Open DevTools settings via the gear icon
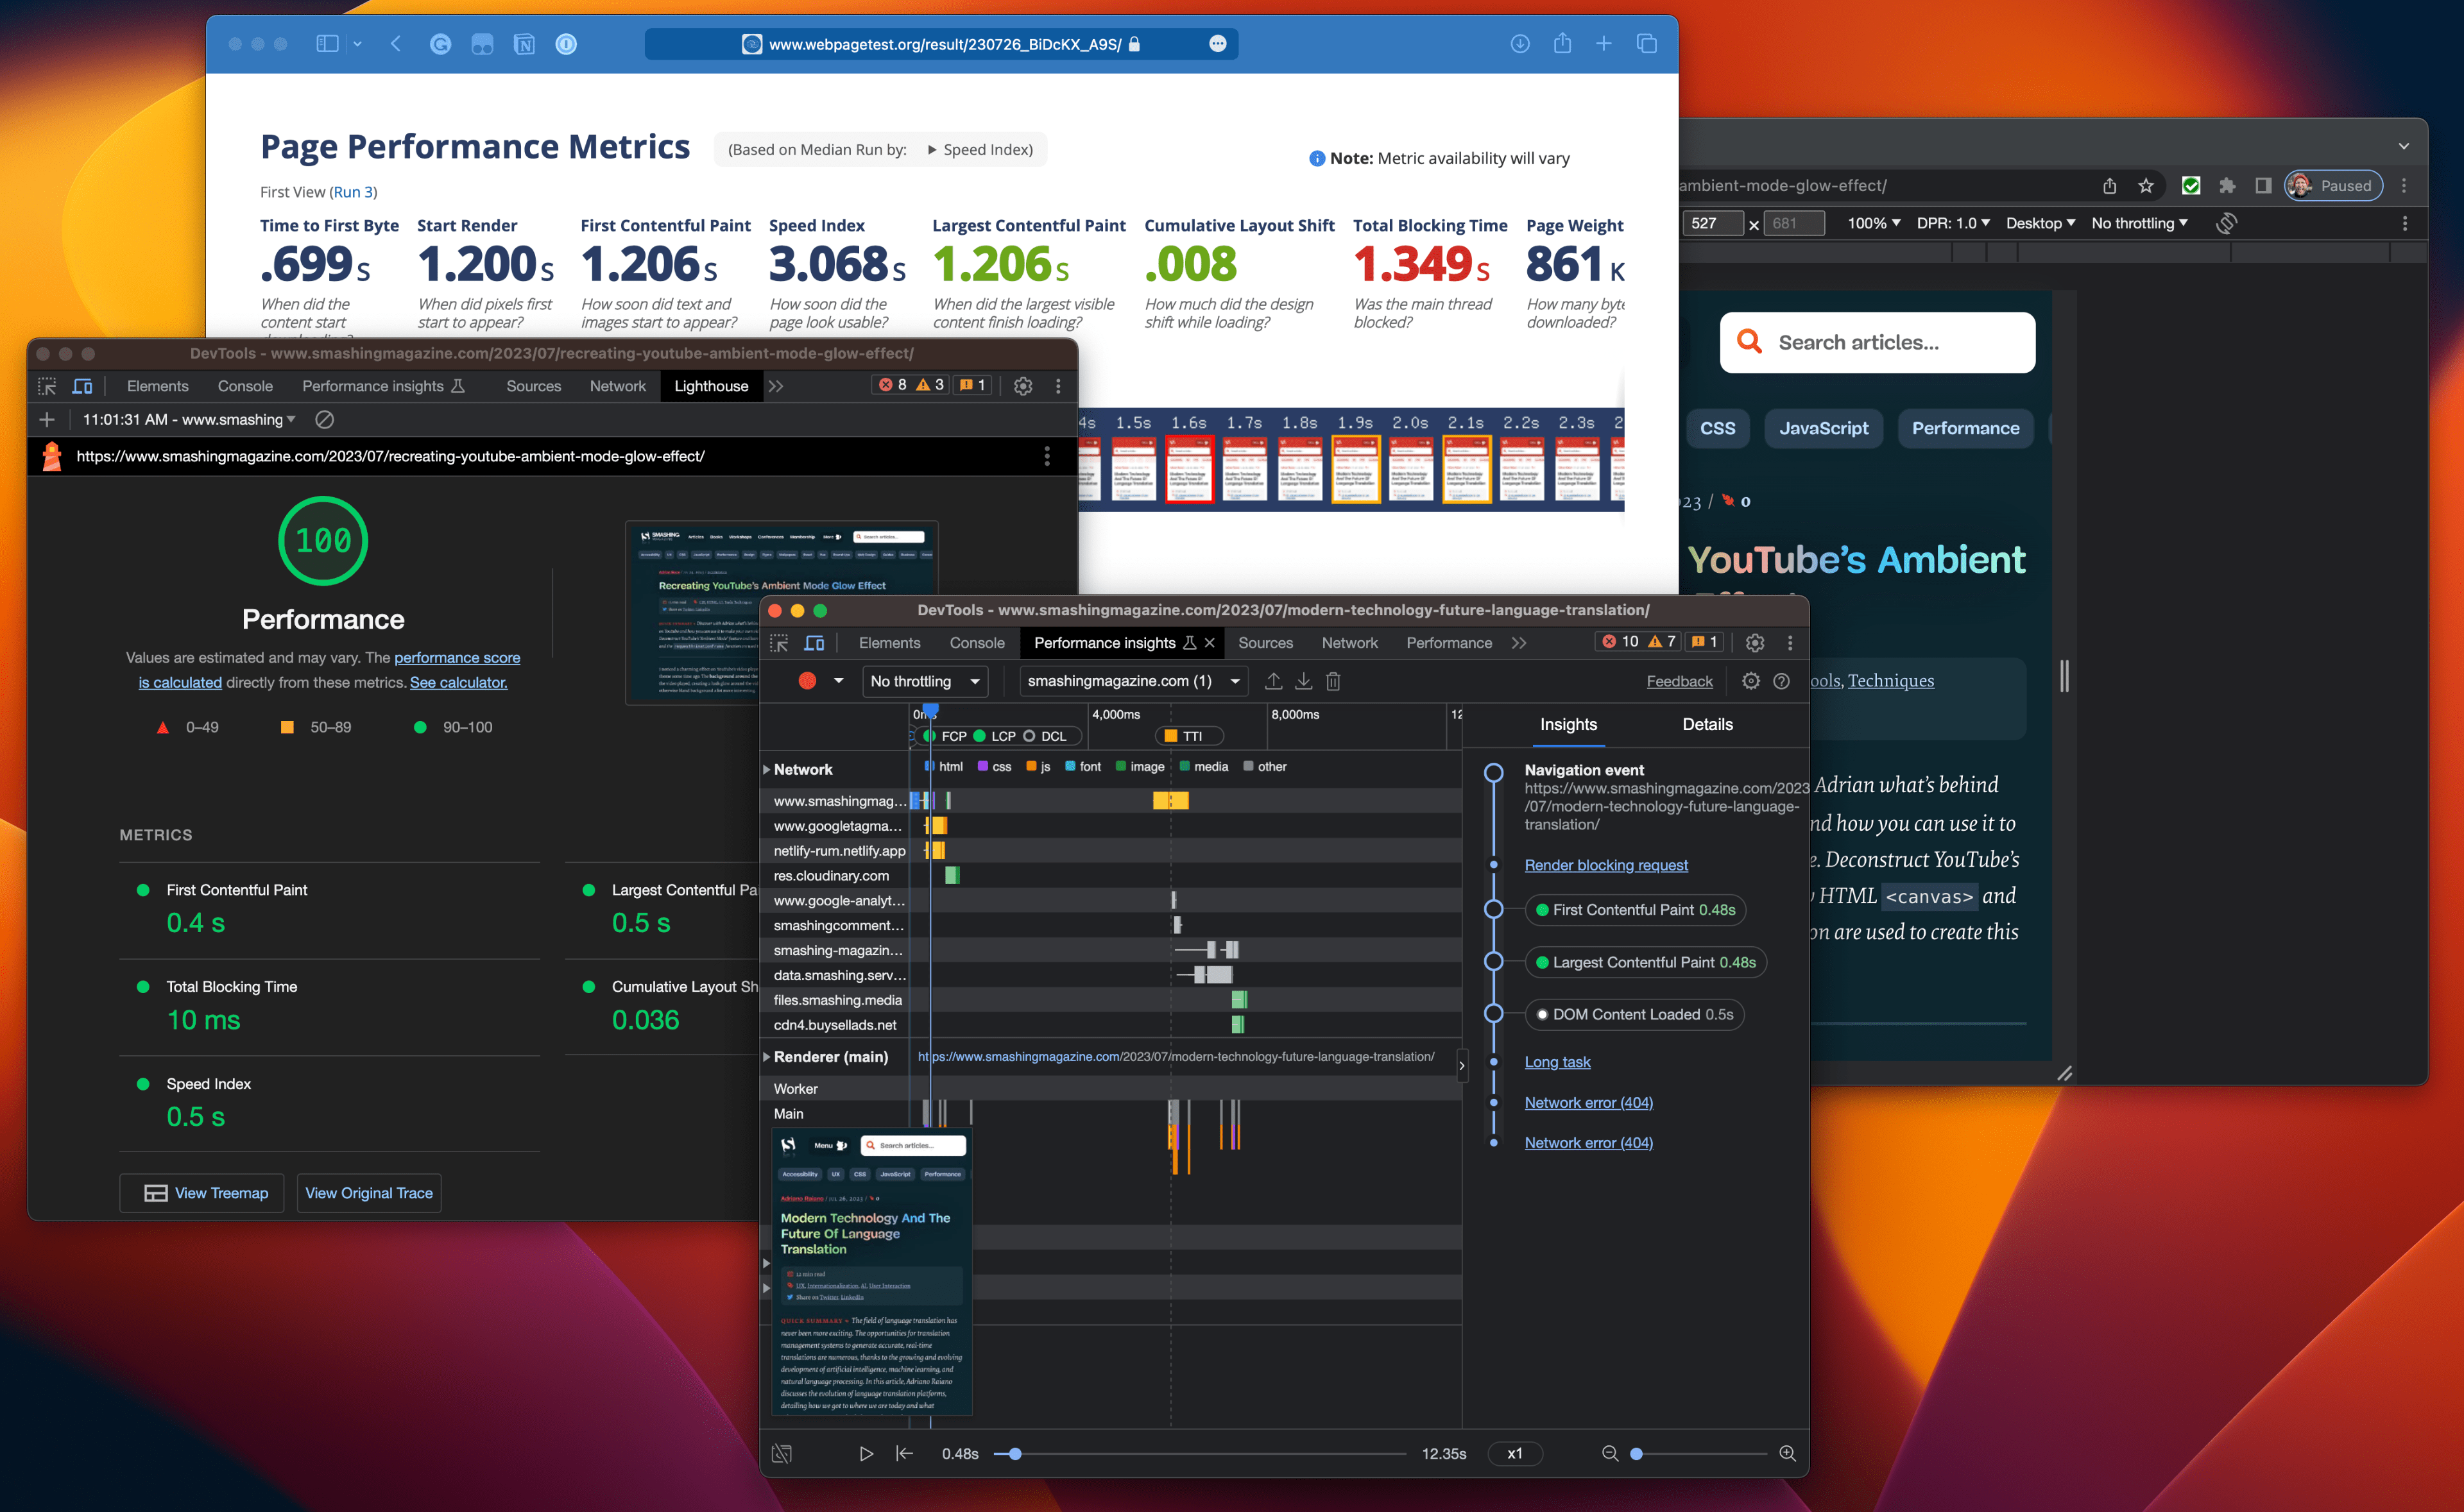Image resolution: width=2464 pixels, height=1512 pixels. tap(1754, 643)
